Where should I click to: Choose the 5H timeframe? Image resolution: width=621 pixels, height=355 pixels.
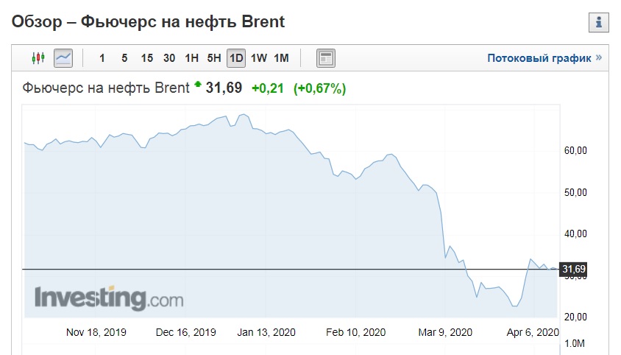click(214, 58)
